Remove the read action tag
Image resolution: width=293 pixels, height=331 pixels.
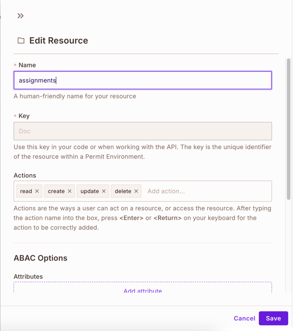coord(37,191)
